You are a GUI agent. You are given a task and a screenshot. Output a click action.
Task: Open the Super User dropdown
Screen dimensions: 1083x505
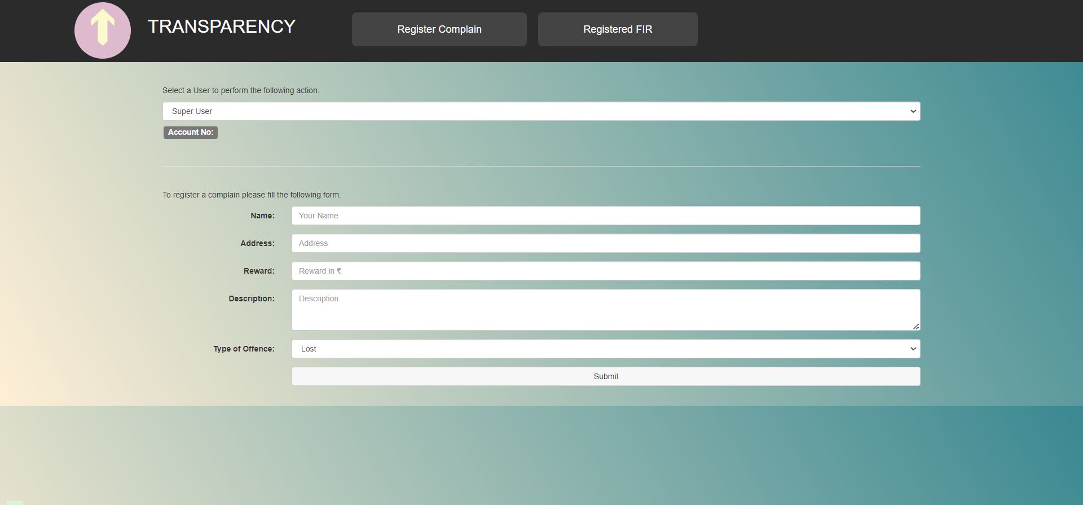(541, 111)
